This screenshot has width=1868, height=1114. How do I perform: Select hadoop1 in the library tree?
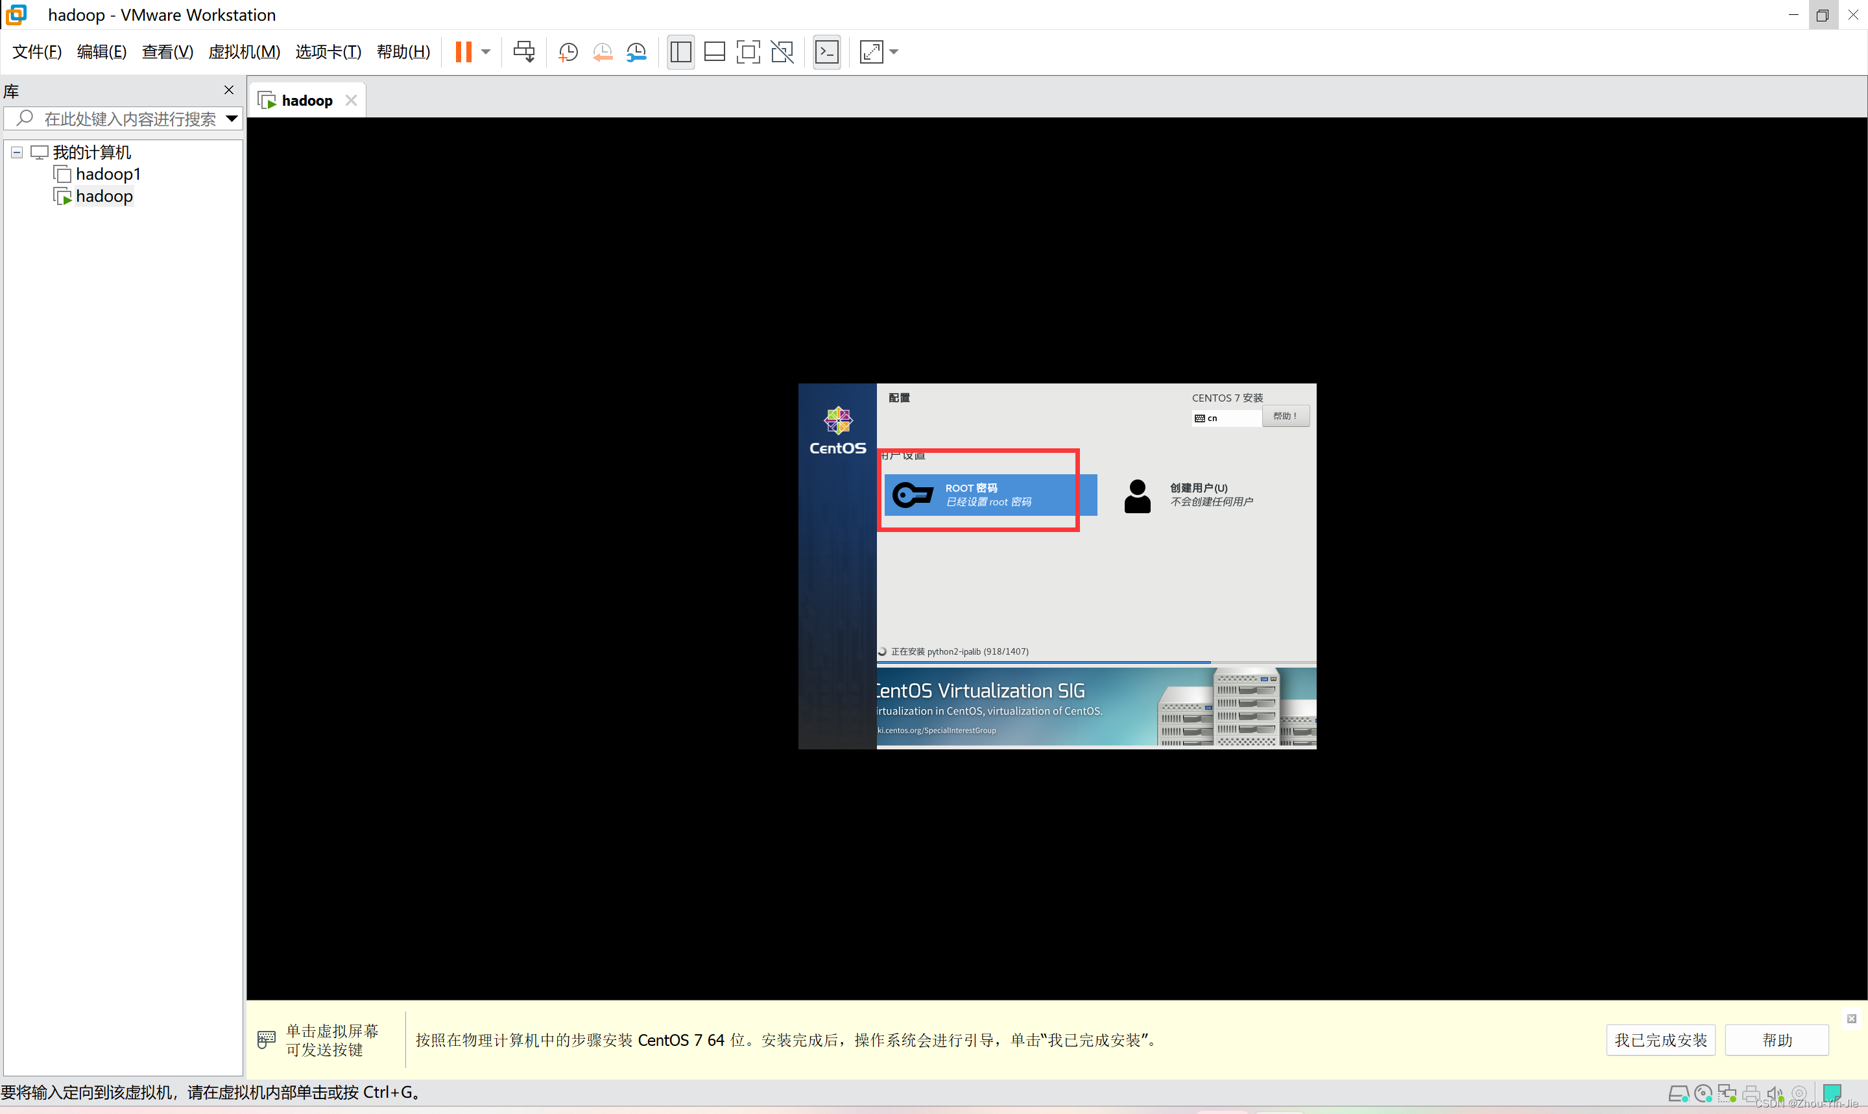click(x=108, y=174)
